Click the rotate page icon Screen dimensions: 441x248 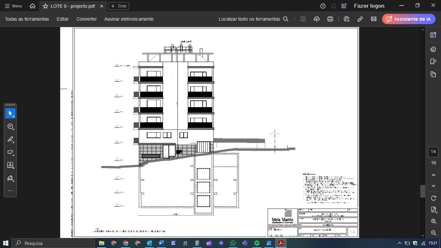[x=433, y=198]
